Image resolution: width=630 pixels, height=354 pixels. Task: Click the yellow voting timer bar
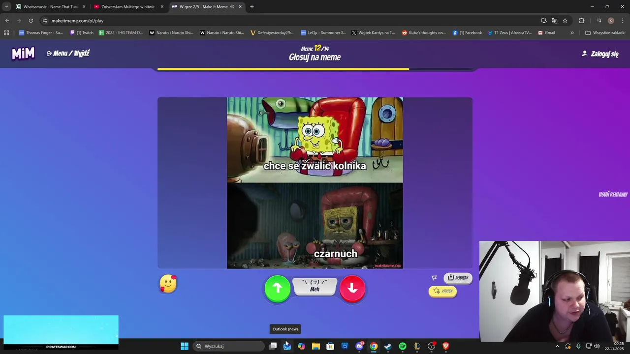tap(283, 69)
